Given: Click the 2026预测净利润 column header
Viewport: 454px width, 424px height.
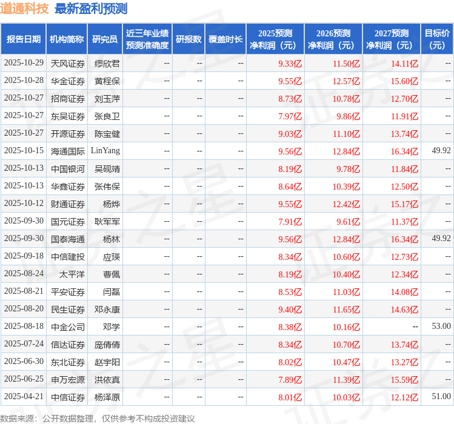Looking at the screenshot, I should tap(333, 39).
